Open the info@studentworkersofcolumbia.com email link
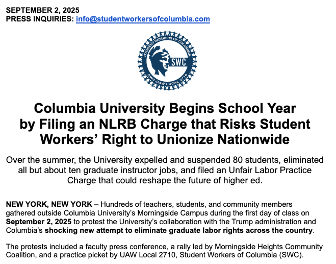The width and height of the screenshot is (336, 264). coord(143,19)
